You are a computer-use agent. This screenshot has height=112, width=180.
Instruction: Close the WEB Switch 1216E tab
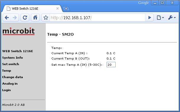(x=58, y=9)
